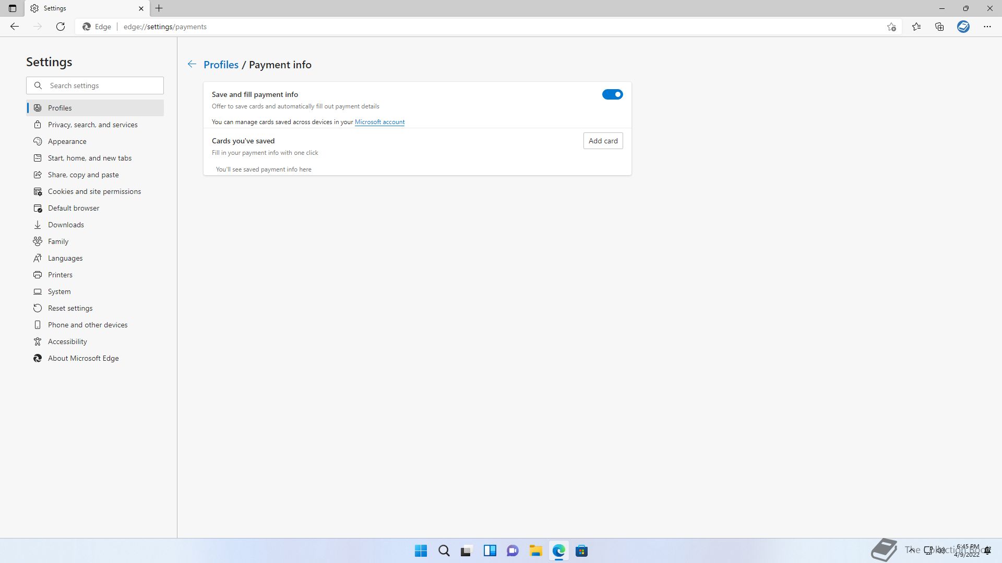
Task: Open Family settings
Action: [95, 241]
